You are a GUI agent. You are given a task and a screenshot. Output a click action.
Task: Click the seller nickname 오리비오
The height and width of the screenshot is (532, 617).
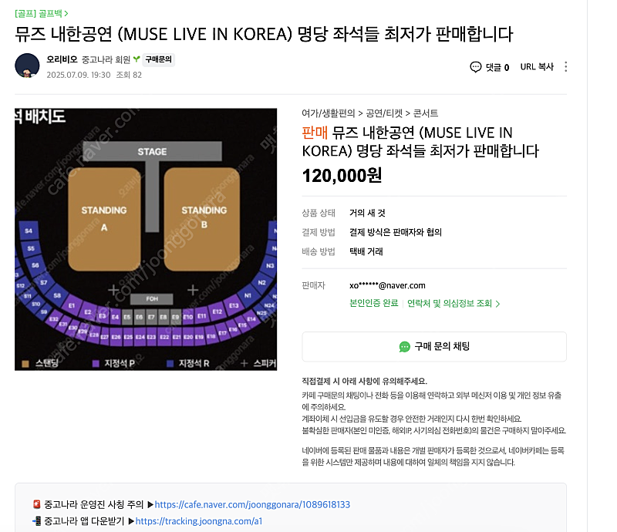point(62,59)
